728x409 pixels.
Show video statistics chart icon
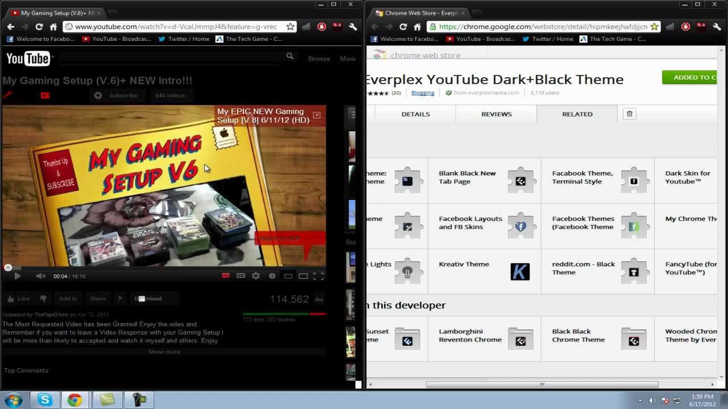319,299
